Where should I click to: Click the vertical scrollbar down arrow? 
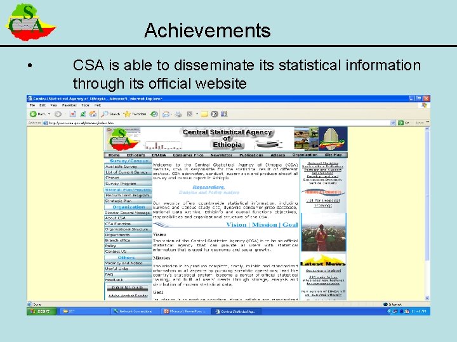tap(427, 298)
